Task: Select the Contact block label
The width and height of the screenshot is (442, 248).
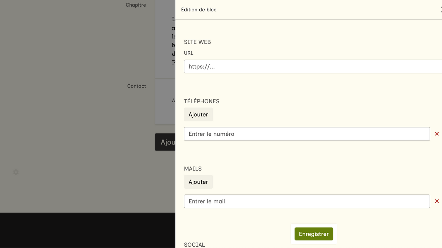Action: (x=136, y=86)
